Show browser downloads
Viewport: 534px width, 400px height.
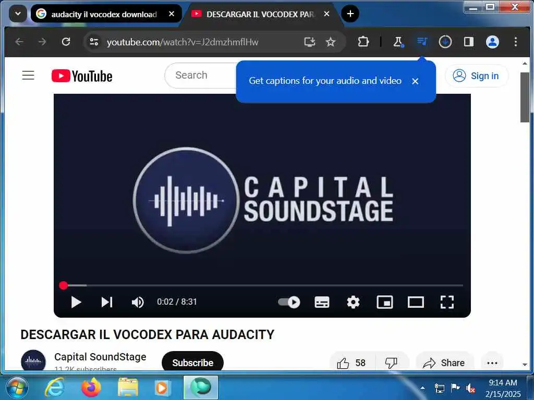coord(445,42)
